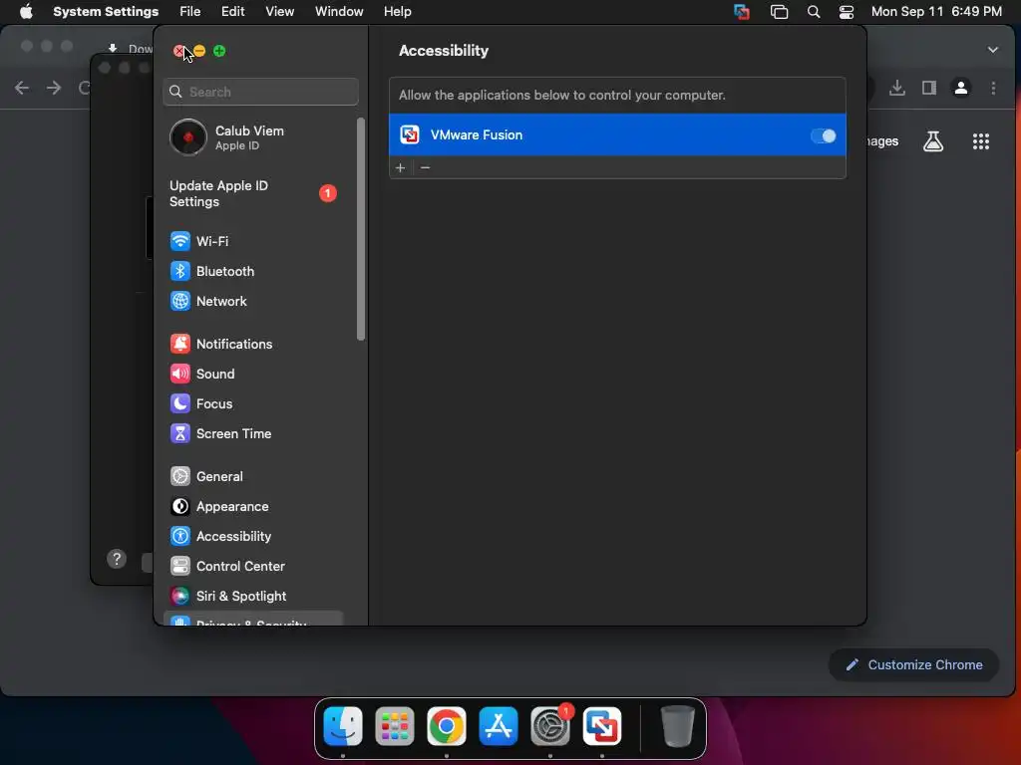Open Chrome downloads icon in toolbar
The height and width of the screenshot is (765, 1021).
tap(897, 88)
